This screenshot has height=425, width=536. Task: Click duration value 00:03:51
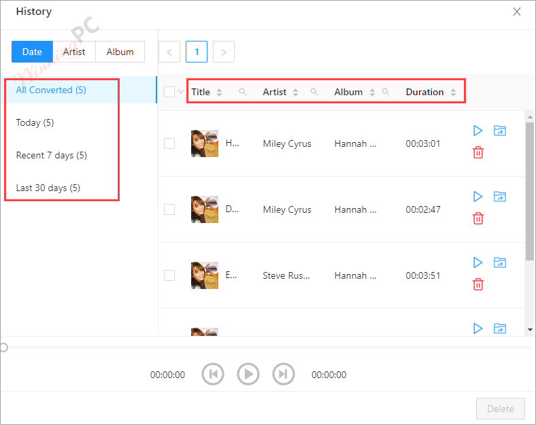[423, 275]
